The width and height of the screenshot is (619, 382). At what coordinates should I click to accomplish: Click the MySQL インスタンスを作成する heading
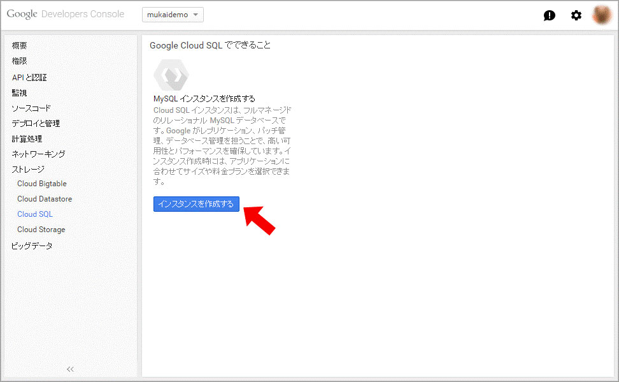(204, 98)
